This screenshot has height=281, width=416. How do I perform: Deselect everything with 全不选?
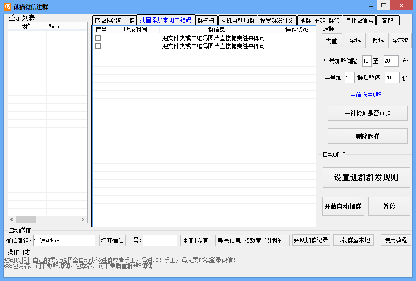(x=401, y=40)
